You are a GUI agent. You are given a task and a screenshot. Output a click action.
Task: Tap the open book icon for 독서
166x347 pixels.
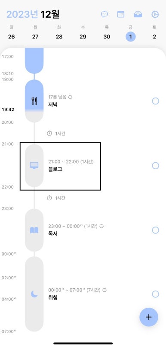(34, 230)
